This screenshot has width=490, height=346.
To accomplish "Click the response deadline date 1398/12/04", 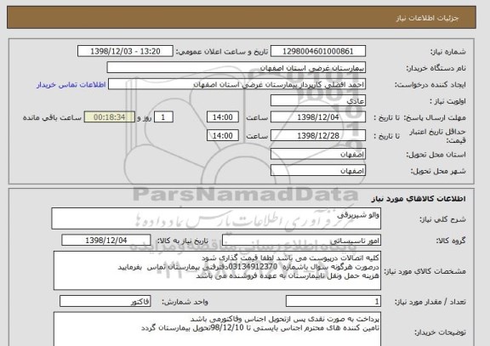I will point(318,117).
